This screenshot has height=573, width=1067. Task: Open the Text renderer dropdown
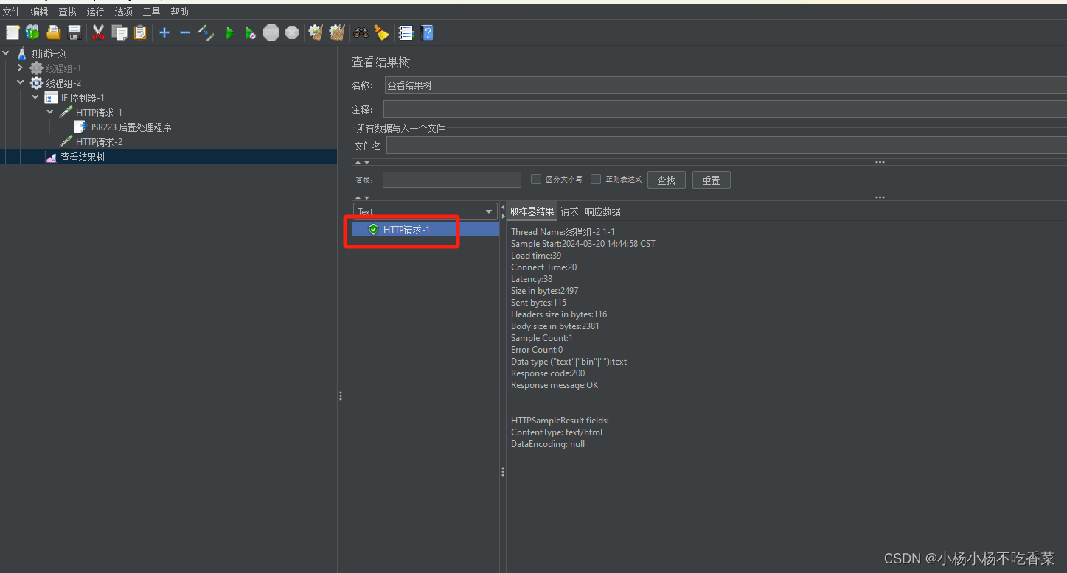[425, 211]
